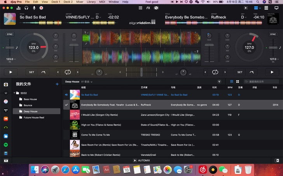Open deck 1 key D dropdown

[x=98, y=17]
